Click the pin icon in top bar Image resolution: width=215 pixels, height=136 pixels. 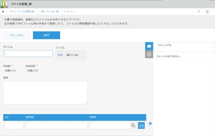(199, 11)
